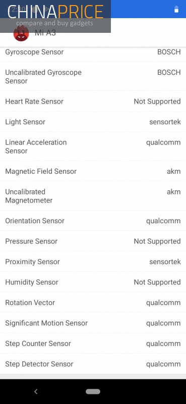Open the Uncalibrated Gyroscope Sensor entry
The height and width of the screenshot is (404, 186).
click(x=93, y=77)
